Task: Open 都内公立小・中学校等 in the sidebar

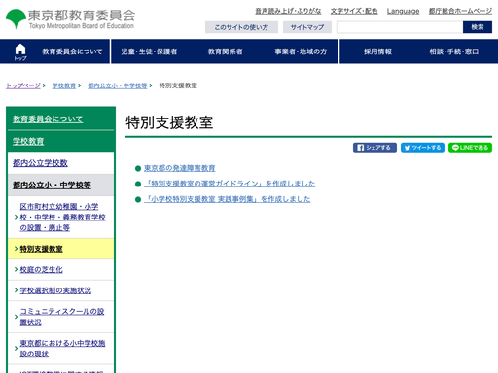Action: [52, 186]
